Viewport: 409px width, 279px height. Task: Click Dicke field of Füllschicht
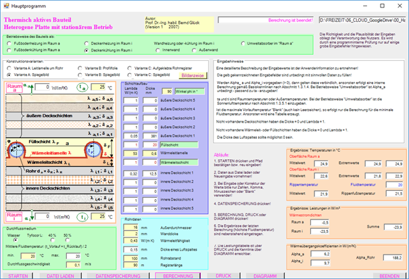tap(150, 145)
